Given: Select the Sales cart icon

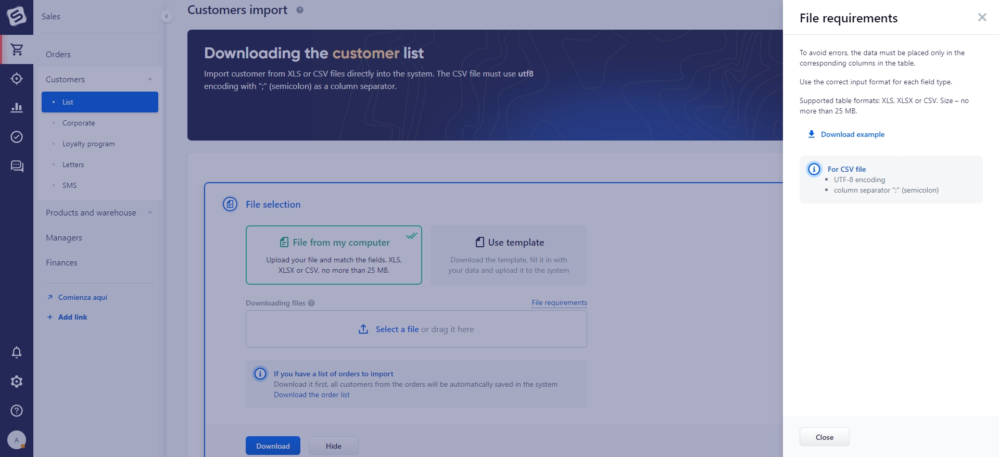Looking at the screenshot, I should coord(17,49).
